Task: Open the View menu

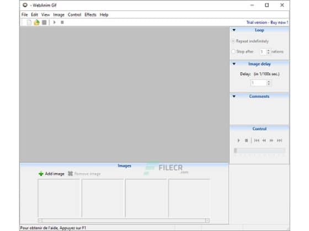Action: pyautogui.click(x=45, y=15)
